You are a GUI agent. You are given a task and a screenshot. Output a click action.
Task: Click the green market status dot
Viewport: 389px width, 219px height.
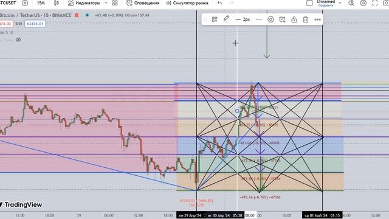tap(87, 15)
